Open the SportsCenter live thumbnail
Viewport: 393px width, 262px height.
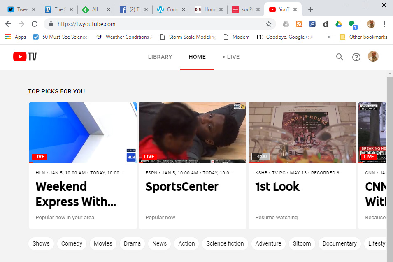[193, 132]
